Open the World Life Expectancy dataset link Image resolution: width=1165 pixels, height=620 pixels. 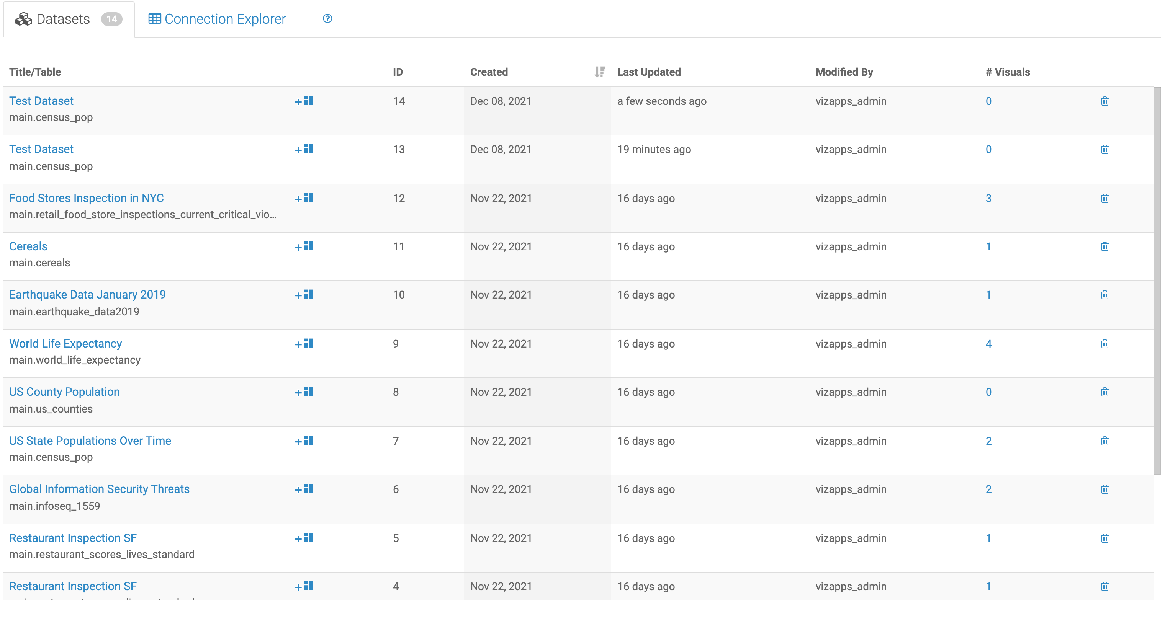[65, 343]
